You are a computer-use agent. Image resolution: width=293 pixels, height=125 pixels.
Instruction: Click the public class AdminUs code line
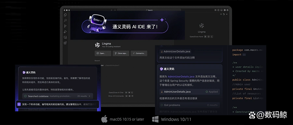[248, 80]
